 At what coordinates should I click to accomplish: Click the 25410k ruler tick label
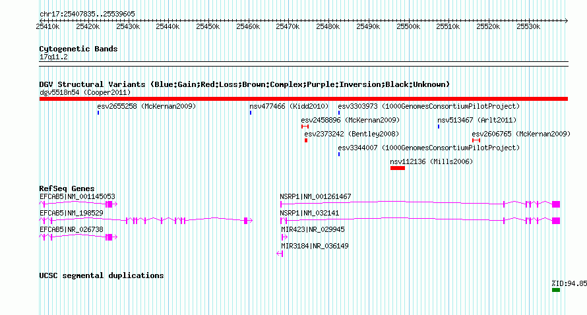(x=47, y=26)
